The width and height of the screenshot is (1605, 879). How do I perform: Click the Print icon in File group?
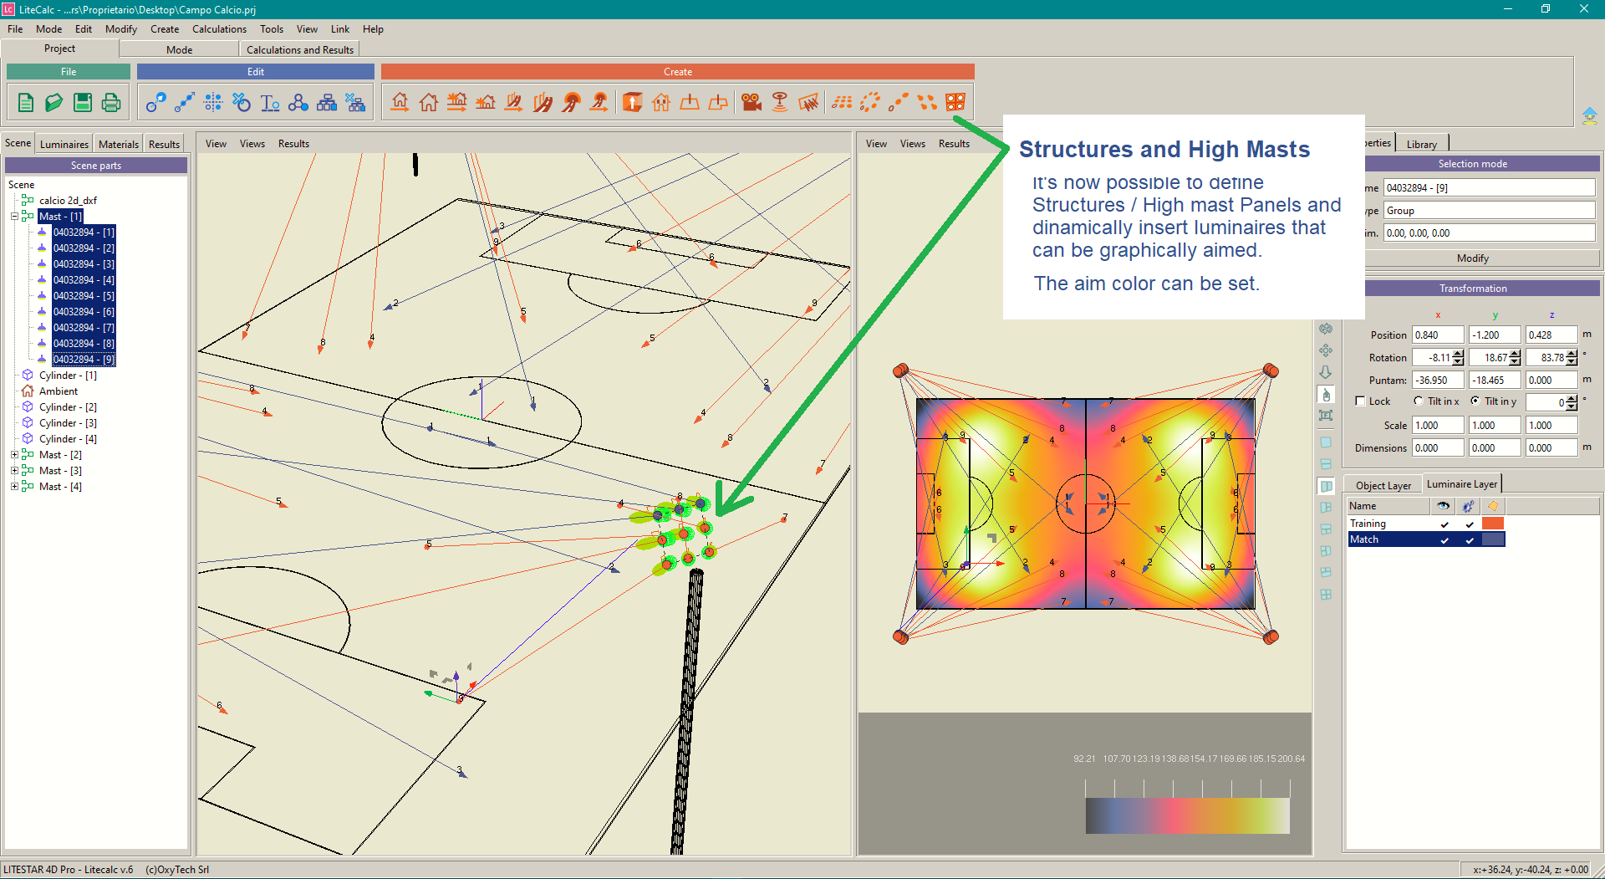(x=111, y=103)
